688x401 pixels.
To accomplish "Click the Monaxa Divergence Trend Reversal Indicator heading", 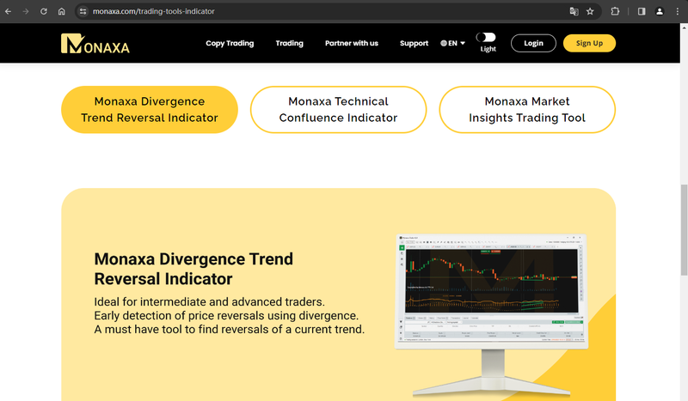I will point(193,269).
